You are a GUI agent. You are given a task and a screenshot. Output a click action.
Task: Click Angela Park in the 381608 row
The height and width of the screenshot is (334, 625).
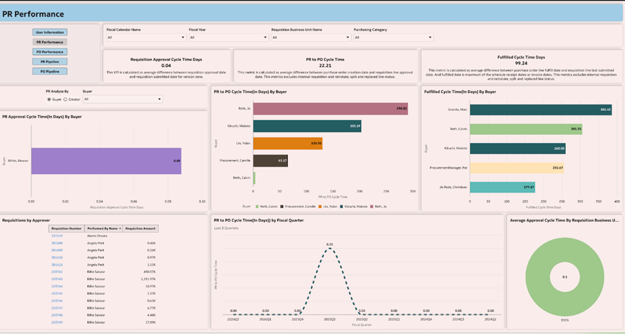(x=96, y=243)
